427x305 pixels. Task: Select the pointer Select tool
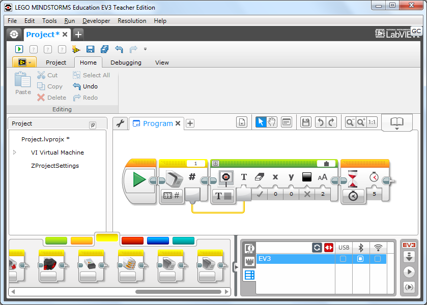pos(261,122)
